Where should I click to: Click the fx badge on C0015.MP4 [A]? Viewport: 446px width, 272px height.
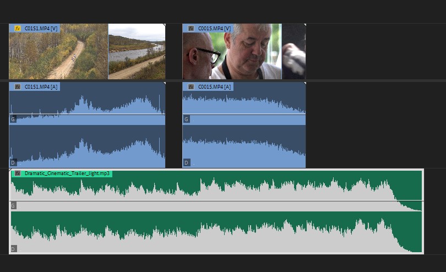(x=191, y=87)
